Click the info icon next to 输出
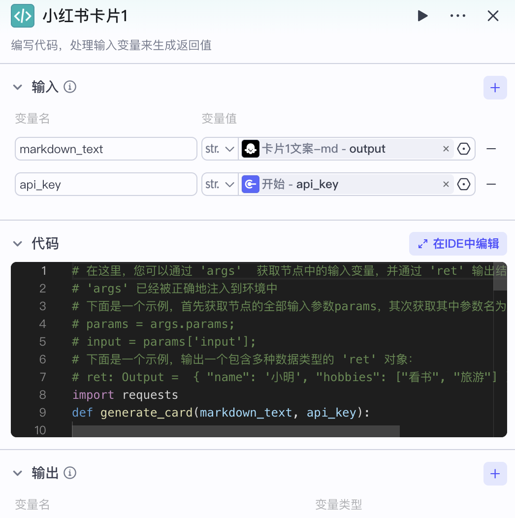Image resolution: width=515 pixels, height=518 pixels. coord(70,473)
